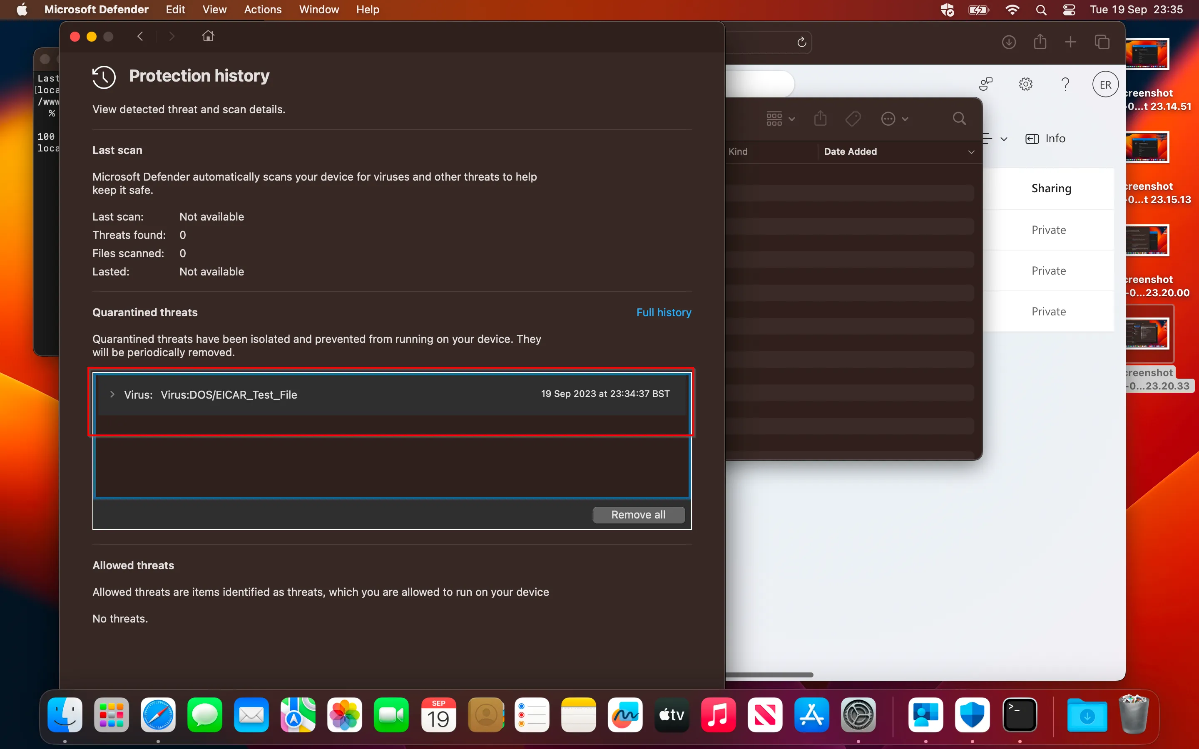Click Safari's share icon
This screenshot has height=749, width=1199.
click(1040, 42)
